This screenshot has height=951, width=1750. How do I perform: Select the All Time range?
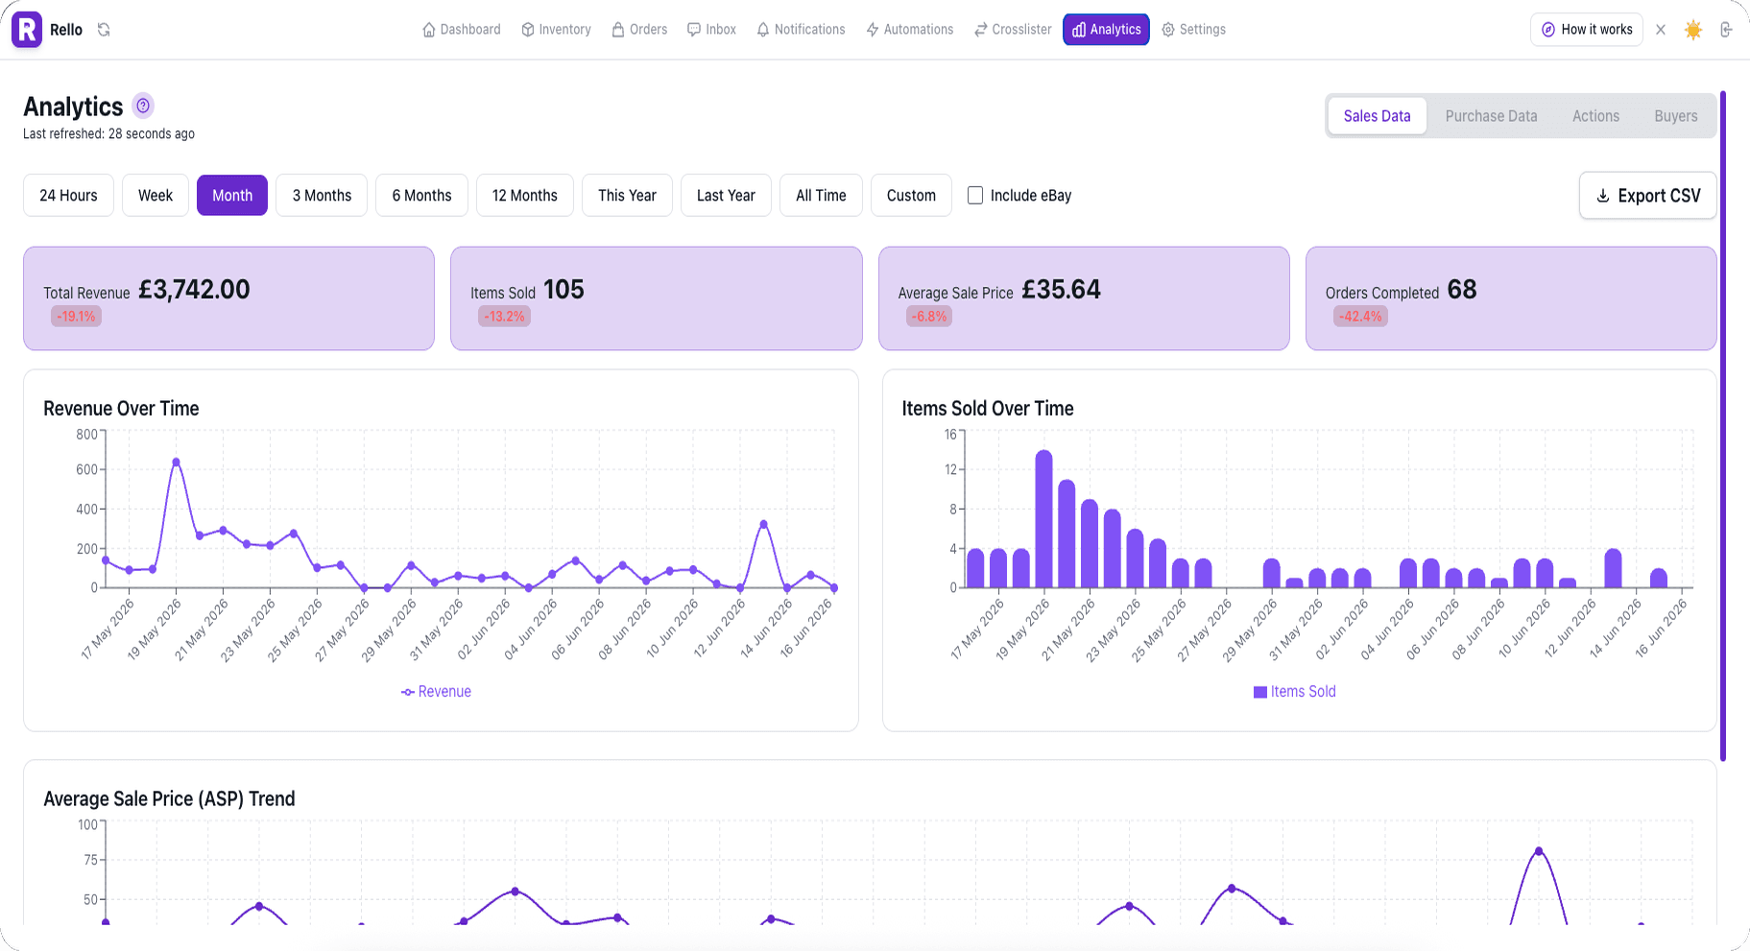point(821,196)
